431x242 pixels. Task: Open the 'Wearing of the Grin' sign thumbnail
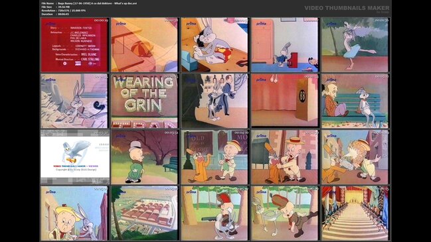coord(145,101)
